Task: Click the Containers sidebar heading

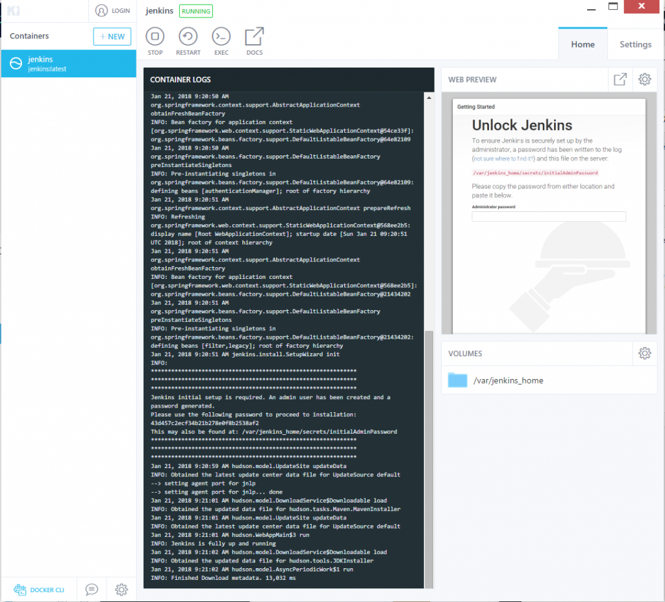Action: coord(29,36)
